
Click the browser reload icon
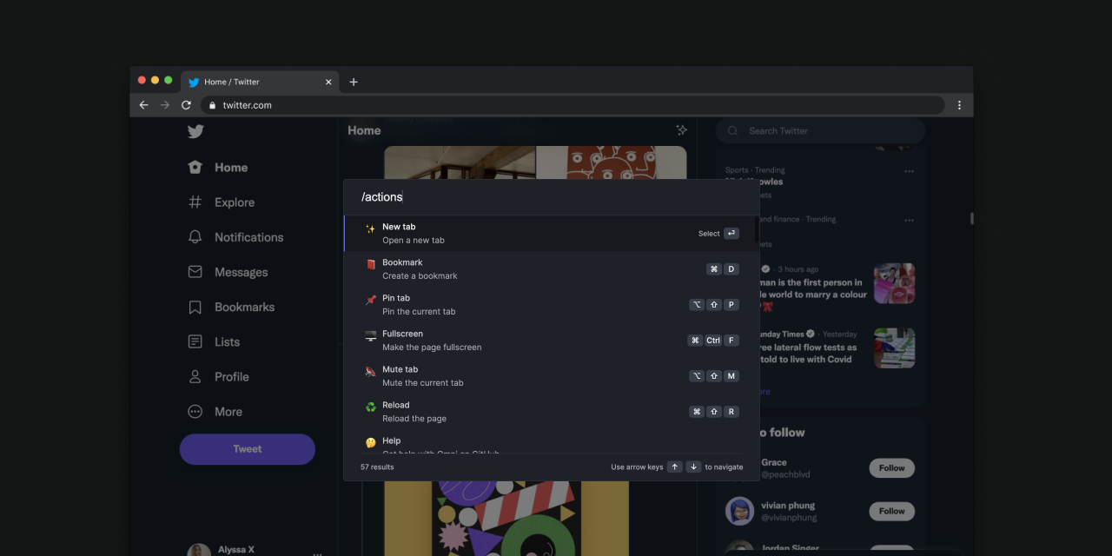tap(186, 105)
